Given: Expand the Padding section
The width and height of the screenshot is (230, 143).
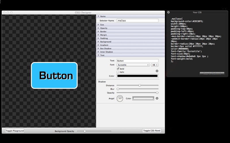Looking at the screenshot, I should point(98,38).
